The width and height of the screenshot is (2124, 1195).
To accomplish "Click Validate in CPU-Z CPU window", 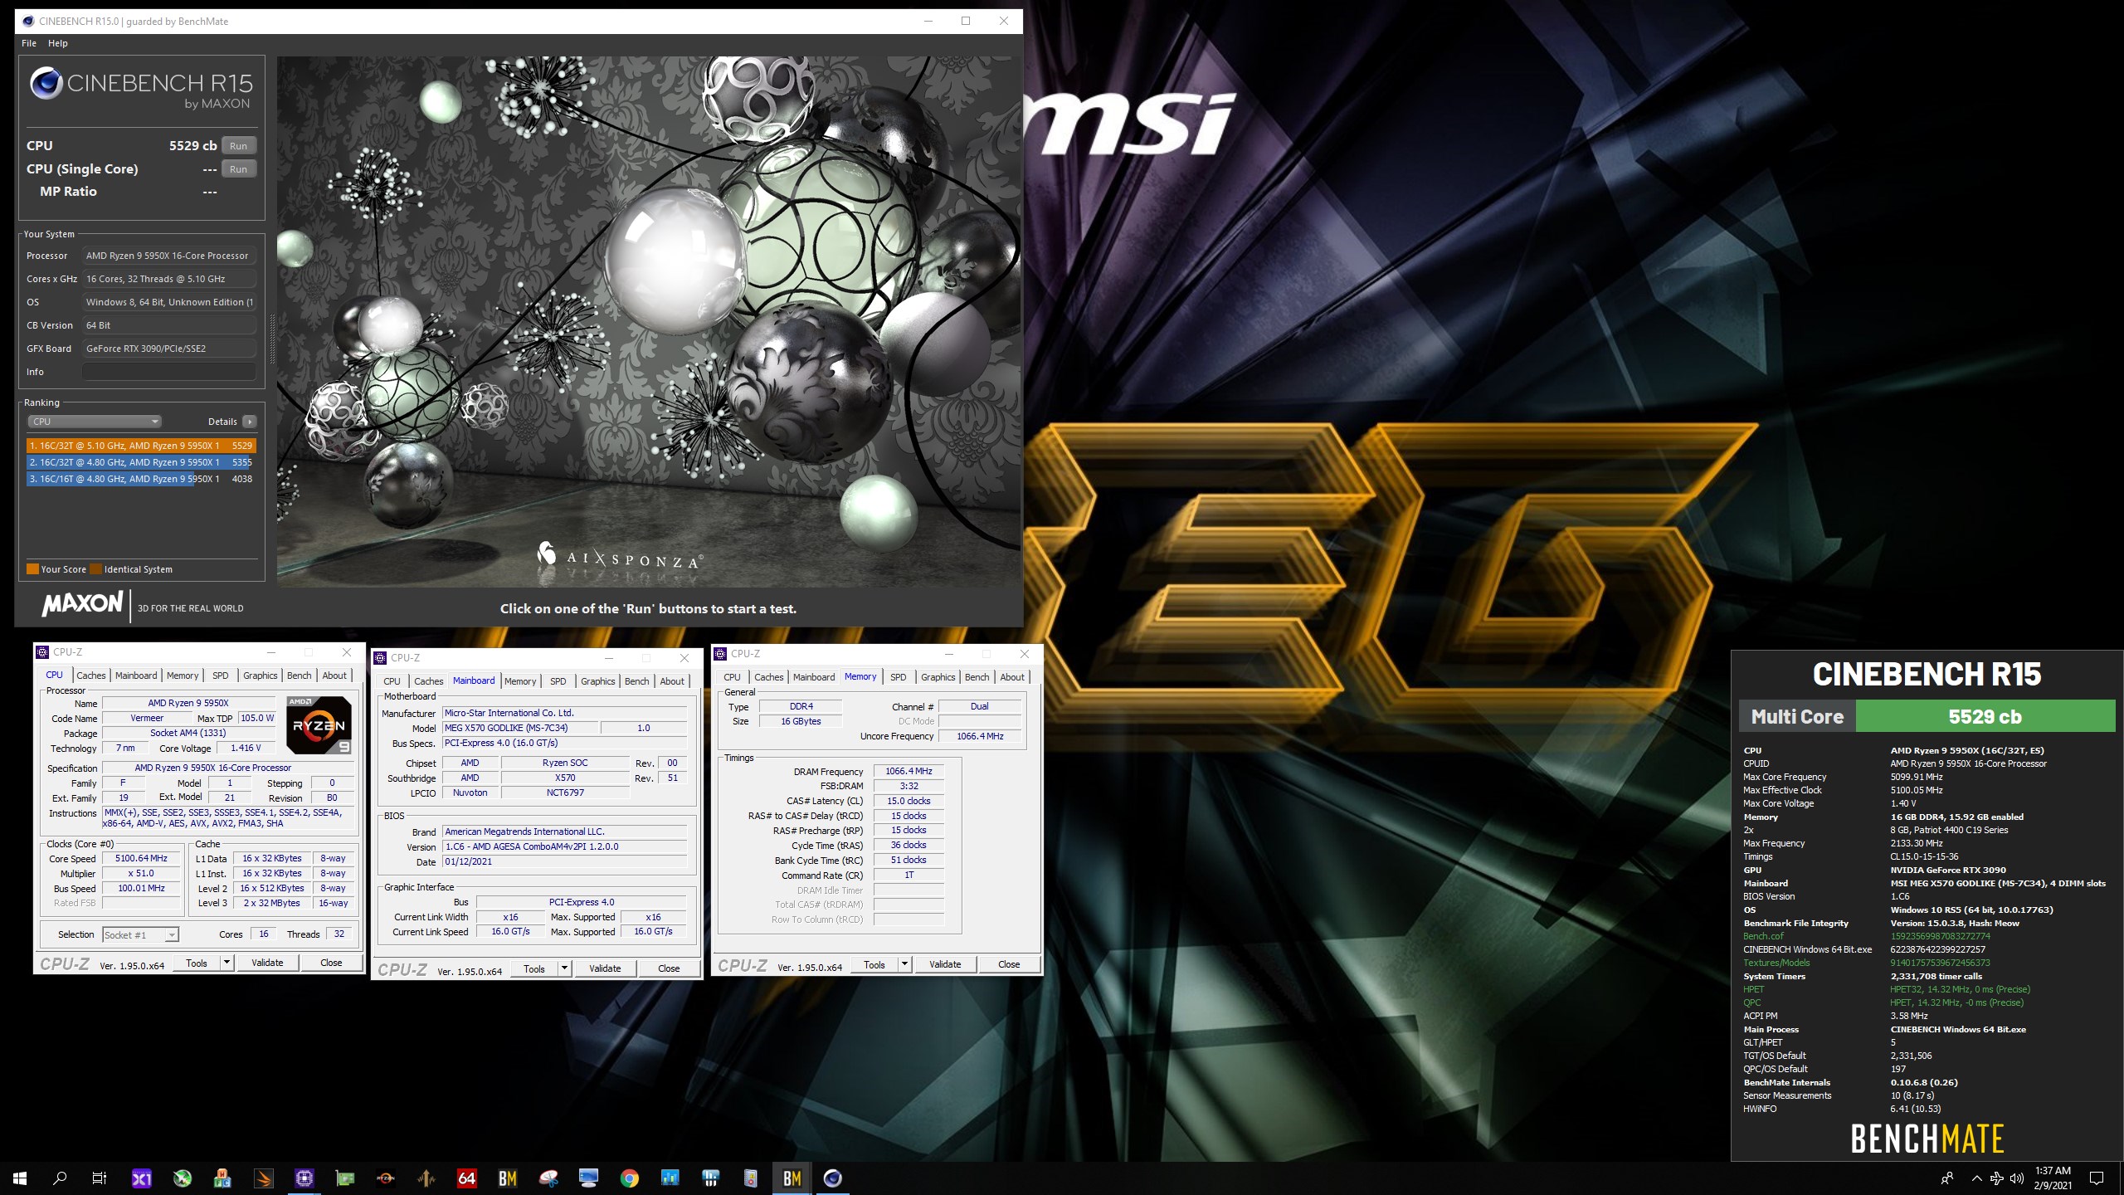I will 267,963.
